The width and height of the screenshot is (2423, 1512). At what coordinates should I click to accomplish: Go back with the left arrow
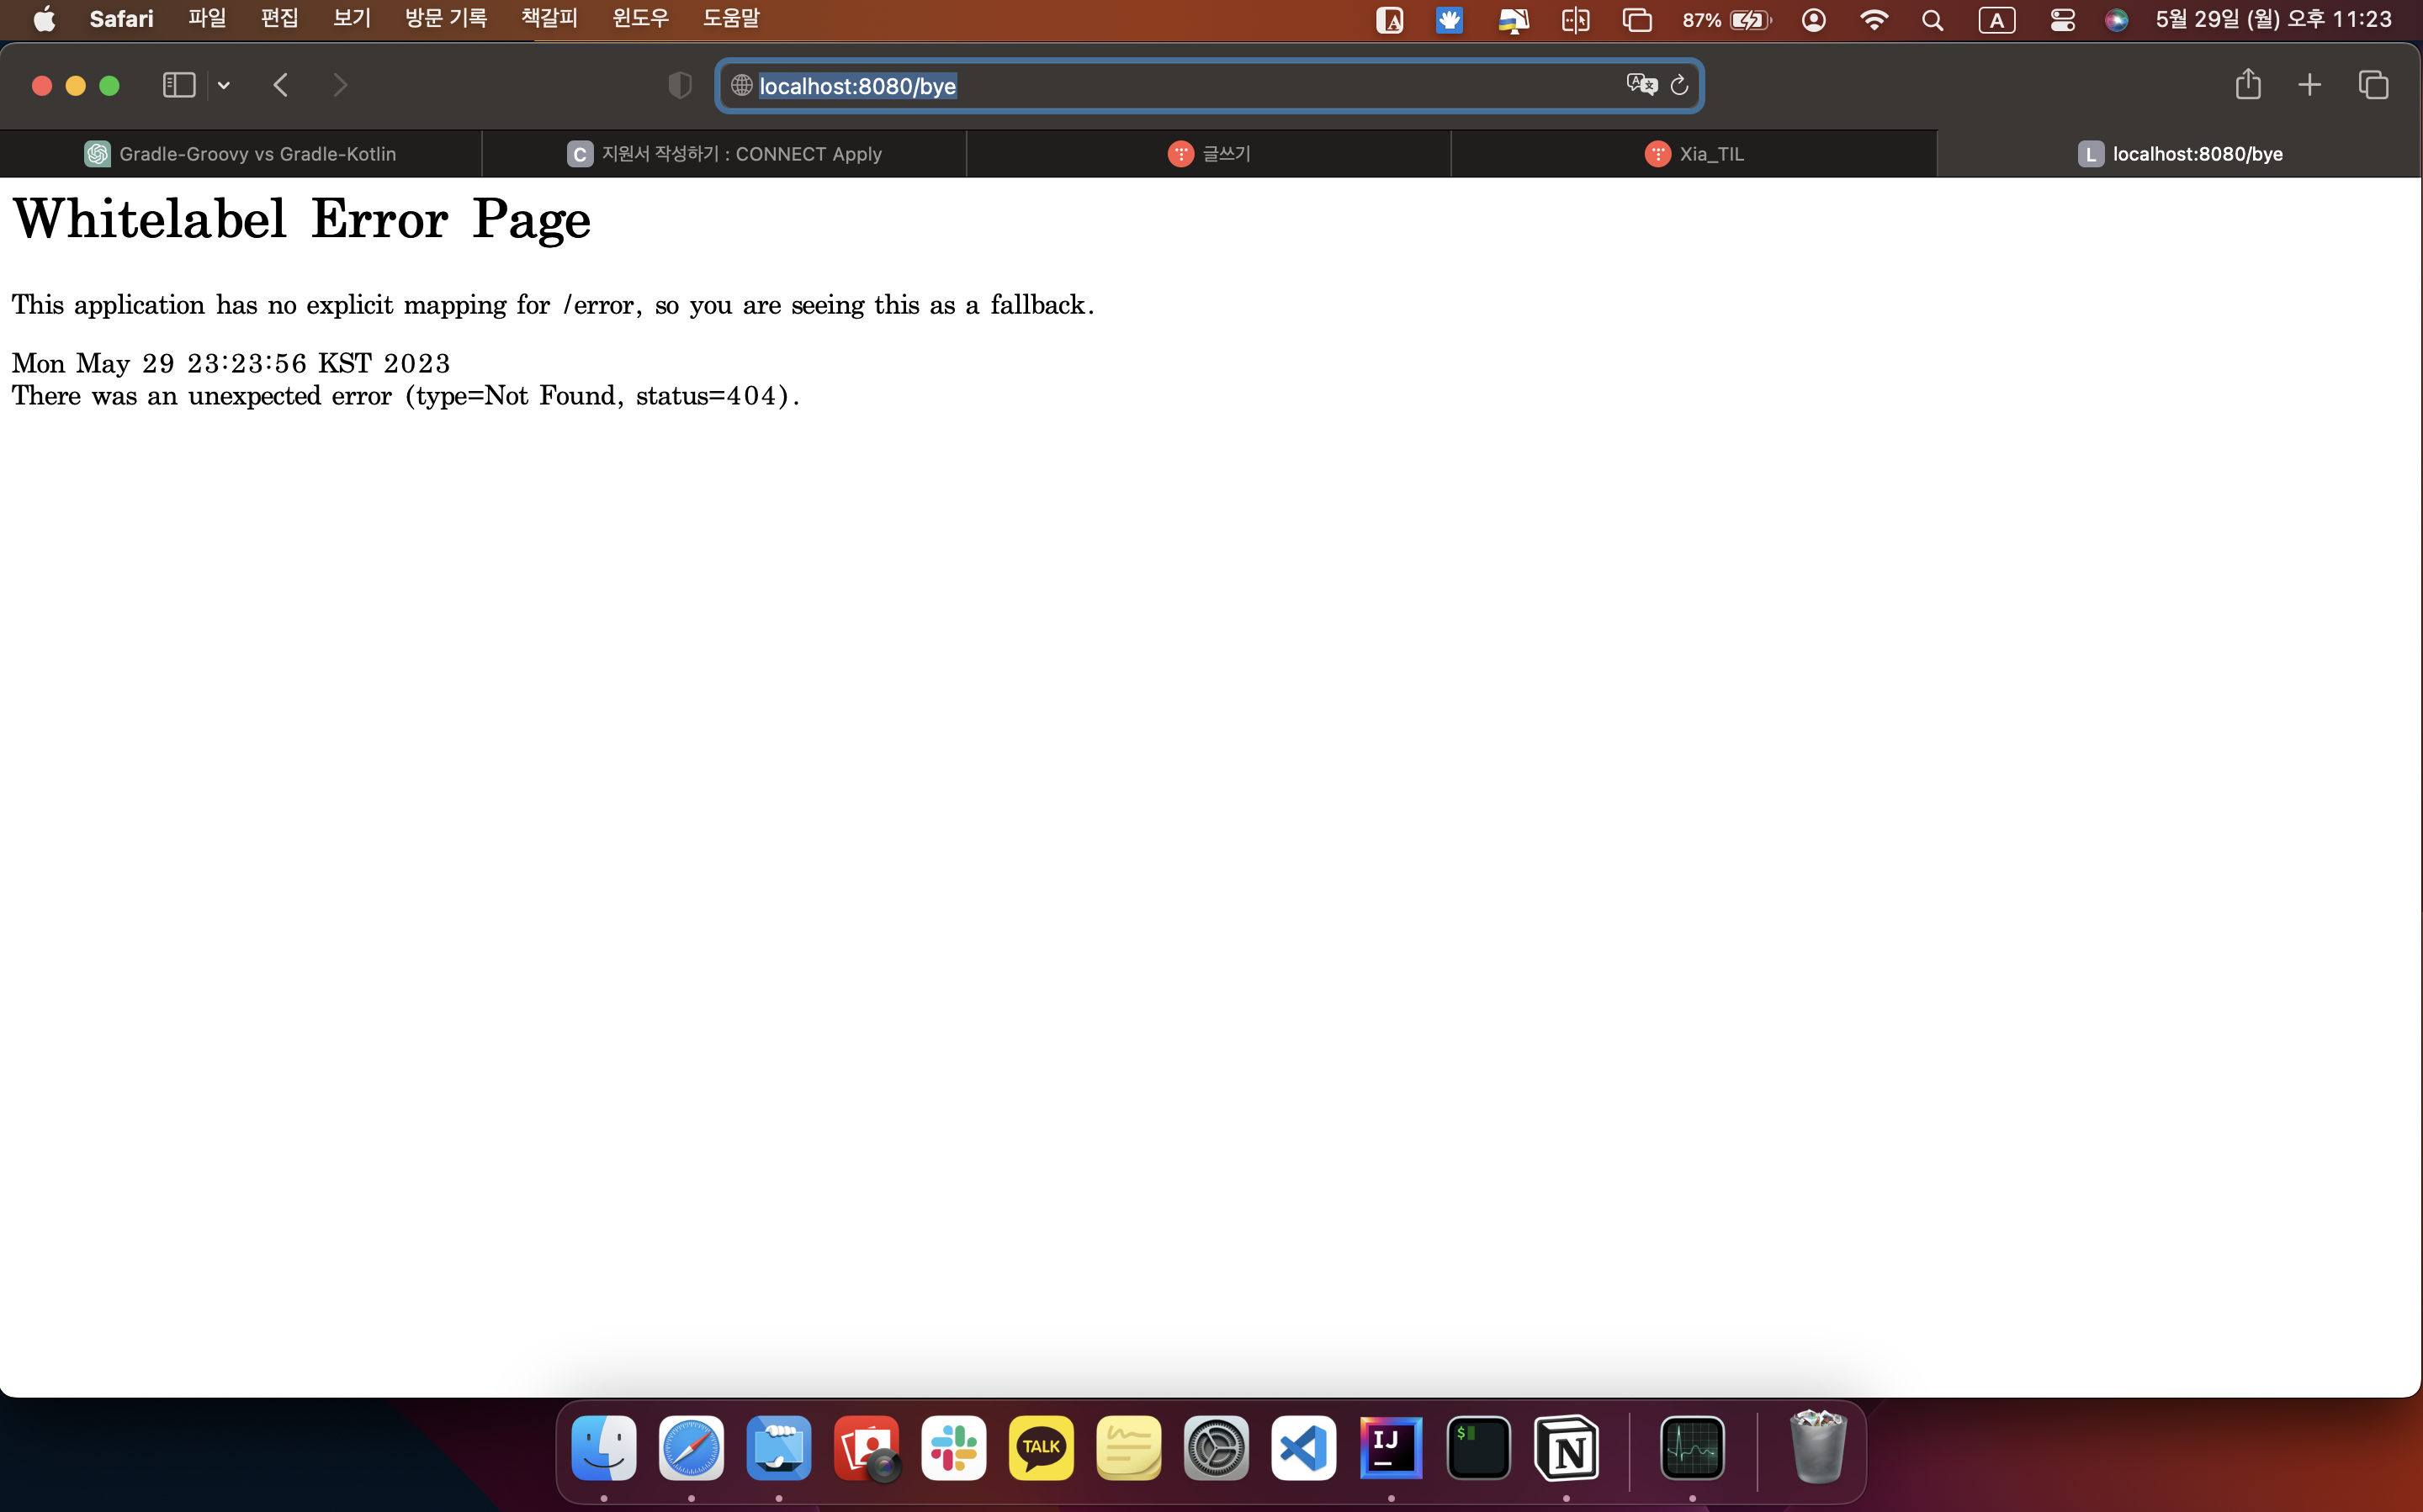281,85
